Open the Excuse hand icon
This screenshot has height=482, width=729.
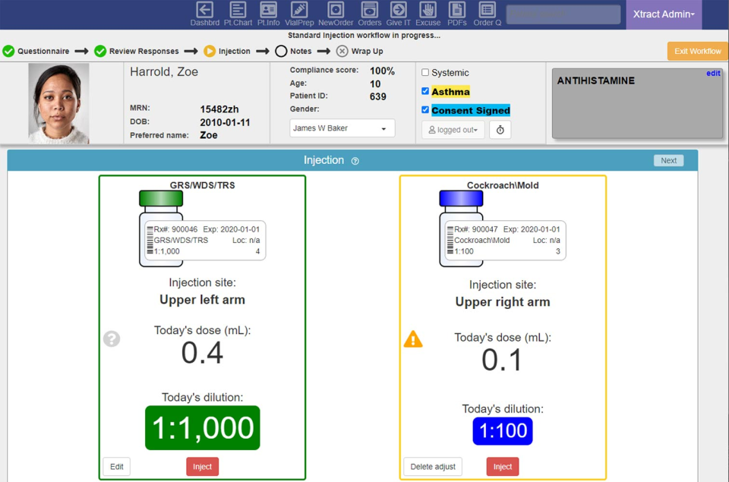coord(428,12)
